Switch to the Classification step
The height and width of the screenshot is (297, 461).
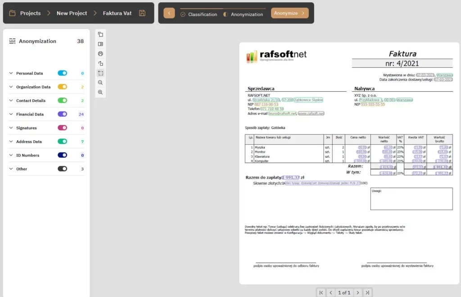pyautogui.click(x=199, y=14)
